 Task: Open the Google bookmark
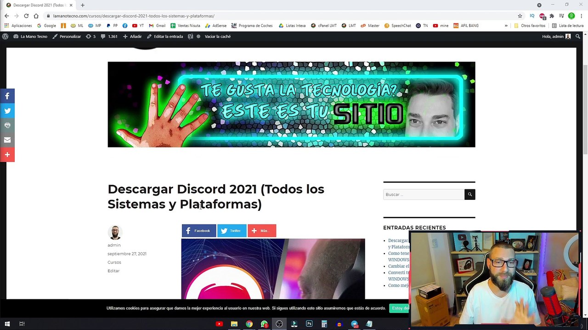coord(47,26)
